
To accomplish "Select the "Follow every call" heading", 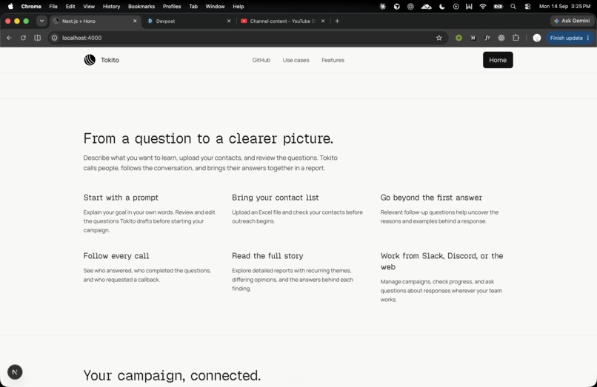I will point(116,256).
